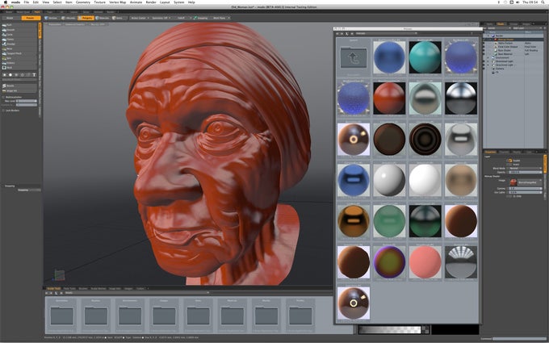The height and width of the screenshot is (343, 549).
Task: Open the Texture menu
Action: tap(100, 2)
